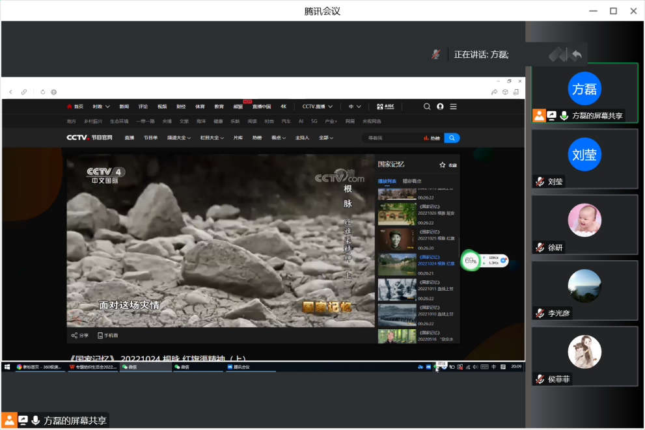
Task: Open the CCTV user account icon
Action: pos(440,107)
